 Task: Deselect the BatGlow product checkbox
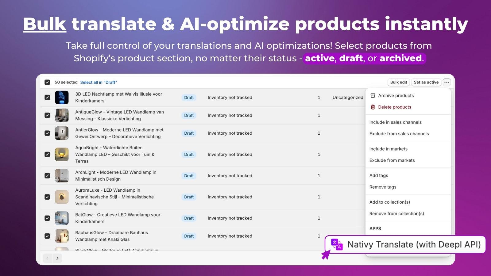click(47, 218)
